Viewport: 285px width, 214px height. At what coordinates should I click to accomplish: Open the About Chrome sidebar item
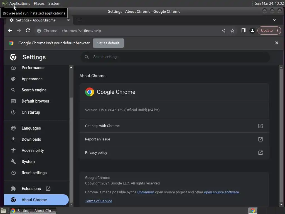pyautogui.click(x=36, y=200)
